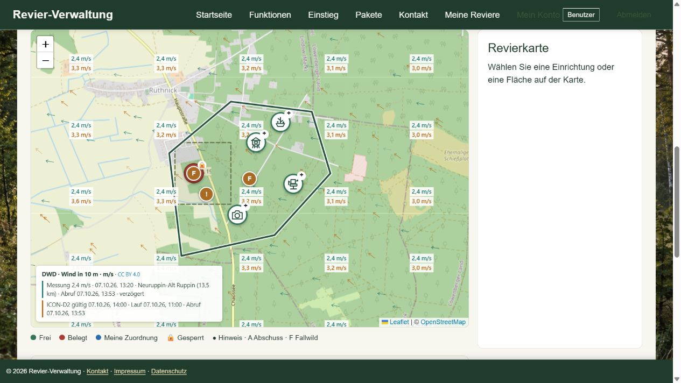Open Mein Konto
Image resolution: width=681 pixels, height=383 pixels.
pyautogui.click(x=538, y=15)
